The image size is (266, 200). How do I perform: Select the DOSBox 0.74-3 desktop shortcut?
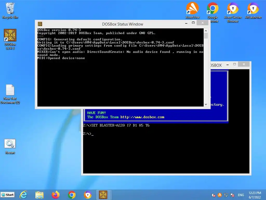point(10,39)
